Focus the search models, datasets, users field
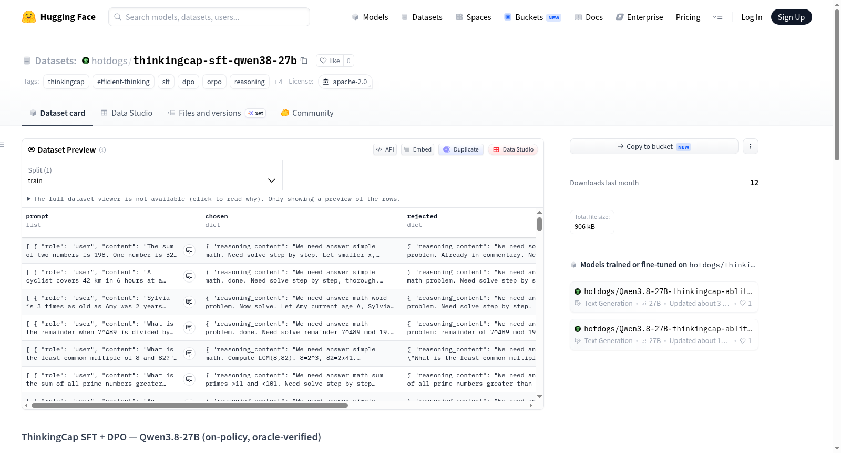The image size is (841, 453). click(209, 17)
